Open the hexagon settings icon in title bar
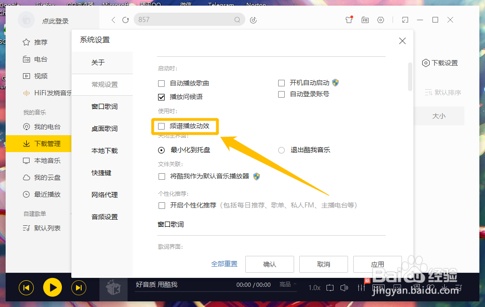Viewport: 485px width, 307px height. (381, 20)
